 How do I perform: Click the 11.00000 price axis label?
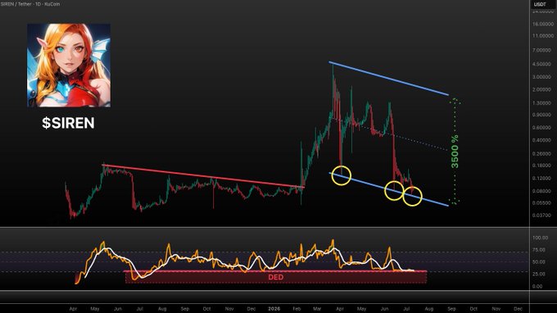[x=543, y=36]
